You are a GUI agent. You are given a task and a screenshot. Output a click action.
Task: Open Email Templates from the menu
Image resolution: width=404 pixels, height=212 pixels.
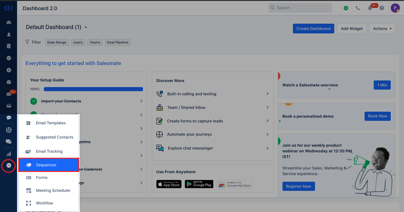pyautogui.click(x=49, y=123)
